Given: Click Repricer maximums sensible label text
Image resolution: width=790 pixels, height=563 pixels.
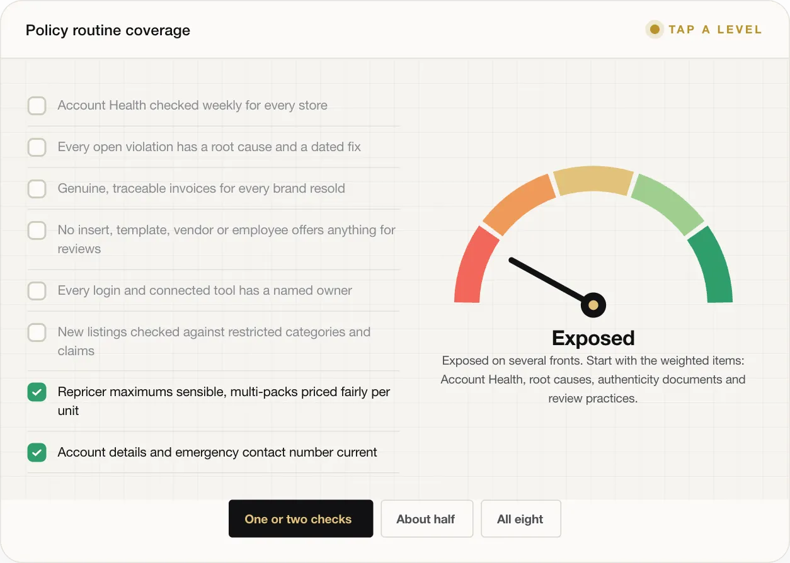Looking at the screenshot, I should pos(224,401).
